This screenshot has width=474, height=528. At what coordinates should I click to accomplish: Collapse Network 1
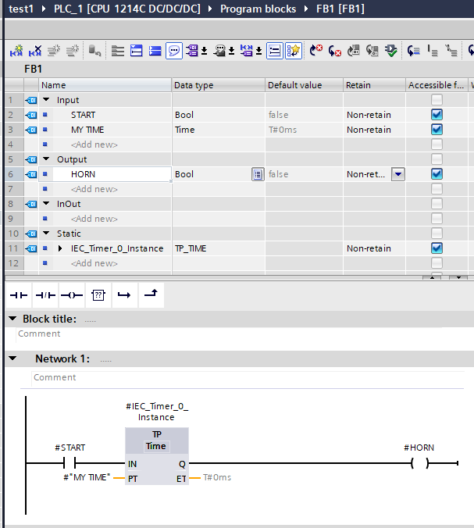pyautogui.click(x=12, y=359)
